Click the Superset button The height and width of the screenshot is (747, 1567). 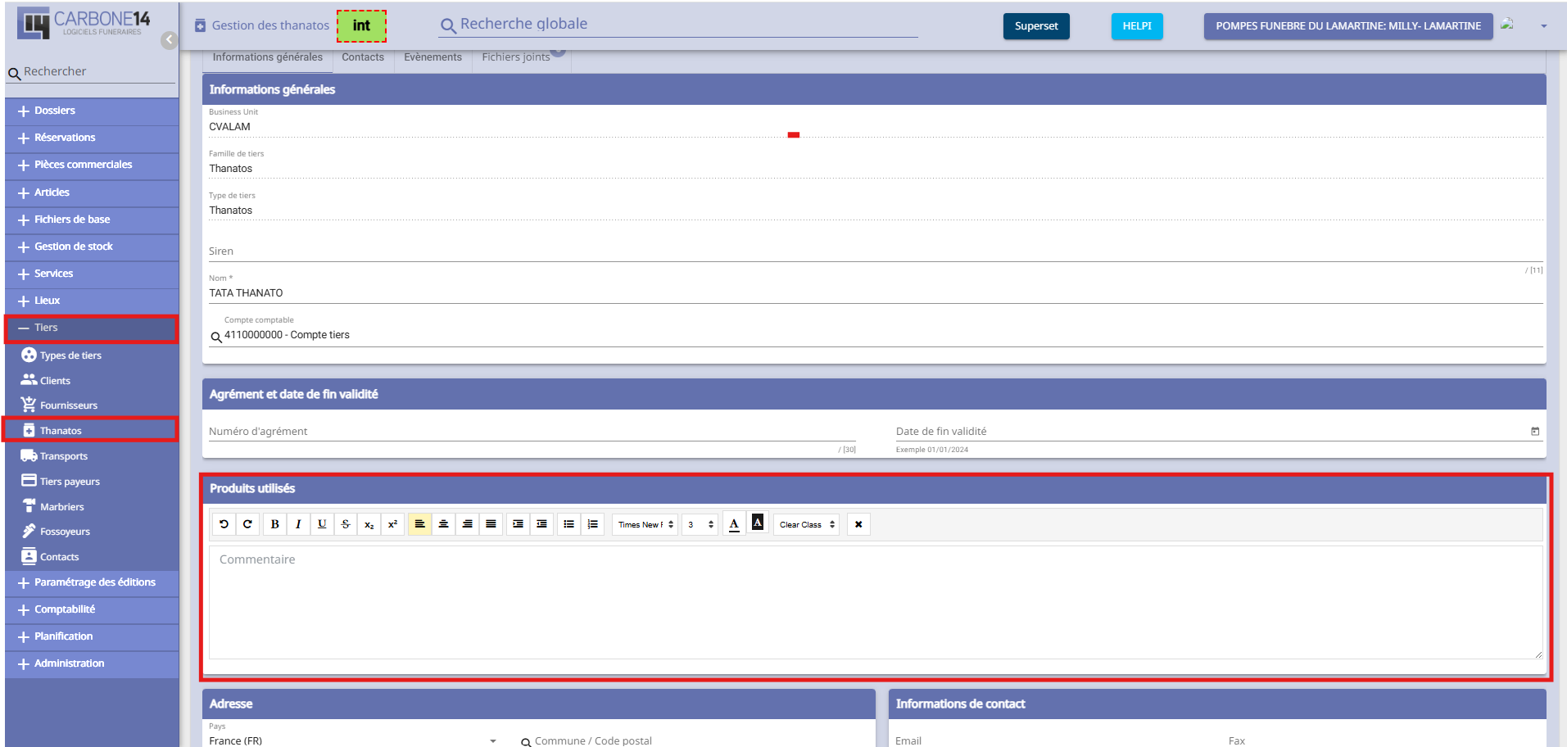point(1035,26)
